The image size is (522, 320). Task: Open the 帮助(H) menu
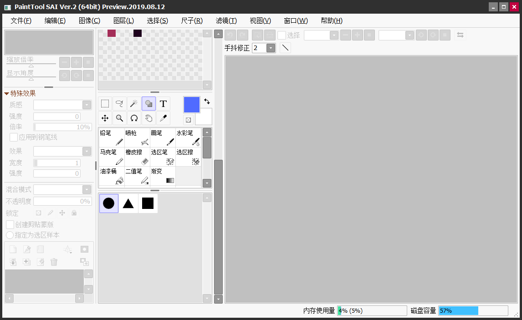tap(332, 20)
